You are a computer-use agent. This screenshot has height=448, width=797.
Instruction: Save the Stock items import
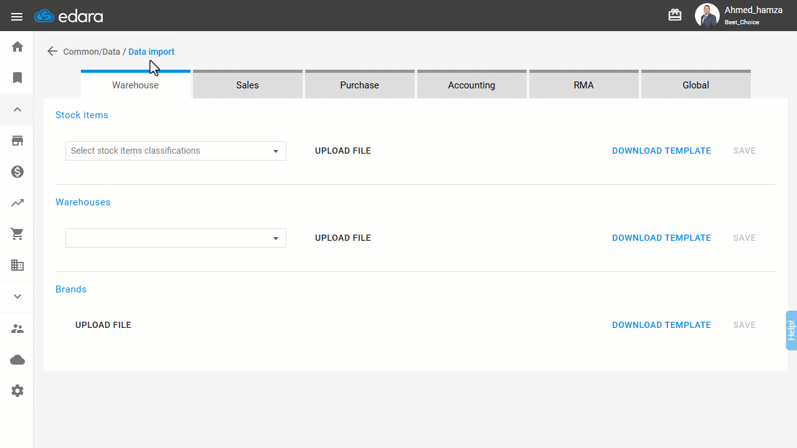click(744, 151)
